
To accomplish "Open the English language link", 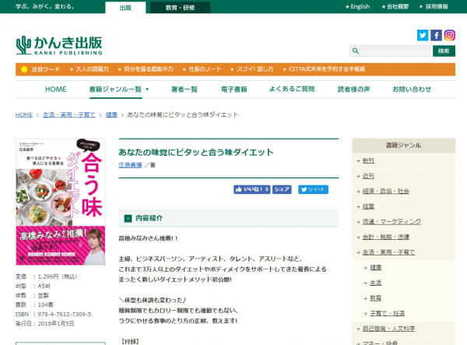I will point(358,7).
